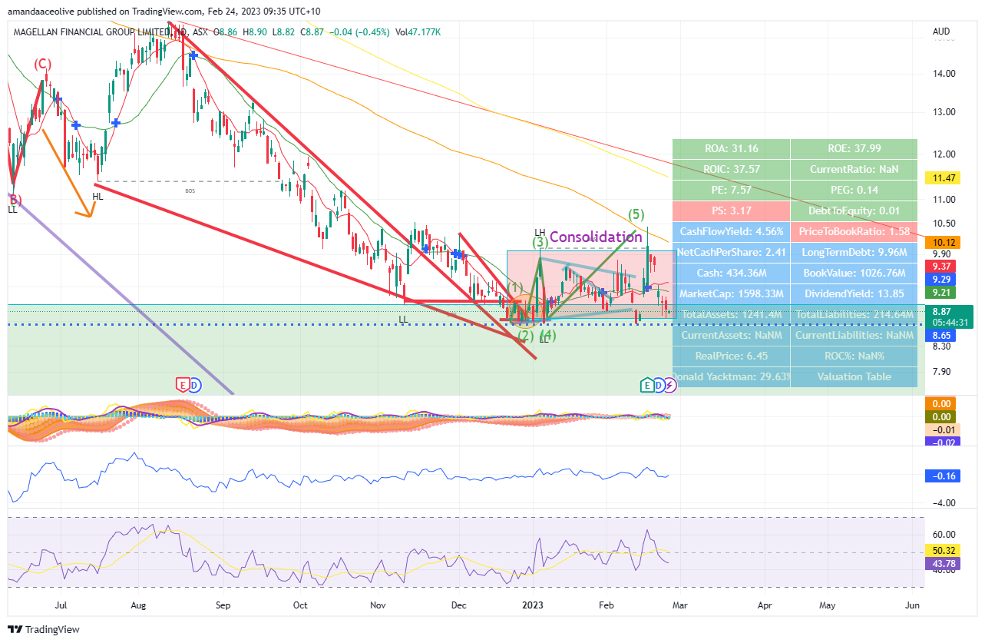Click the current price 8.87 label

pos(943,311)
